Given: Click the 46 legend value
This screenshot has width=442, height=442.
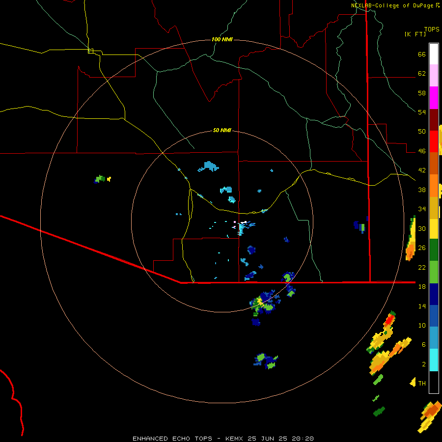Looking at the screenshot, I should pos(422,151).
